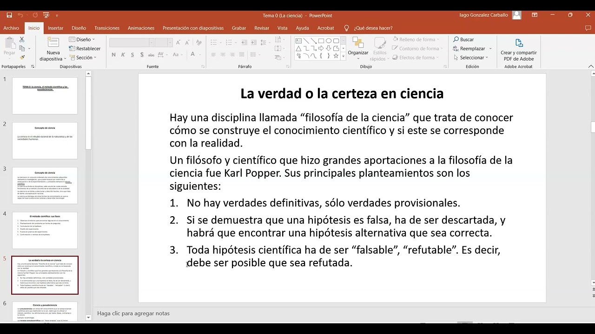Screen dimensions: 595x334
Task: Open the Archivo menu
Action: tap(11, 28)
